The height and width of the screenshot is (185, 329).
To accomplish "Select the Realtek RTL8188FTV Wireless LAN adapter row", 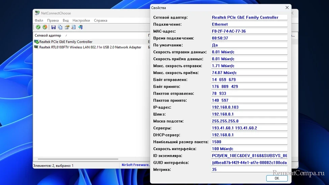I will [x=91, y=47].
